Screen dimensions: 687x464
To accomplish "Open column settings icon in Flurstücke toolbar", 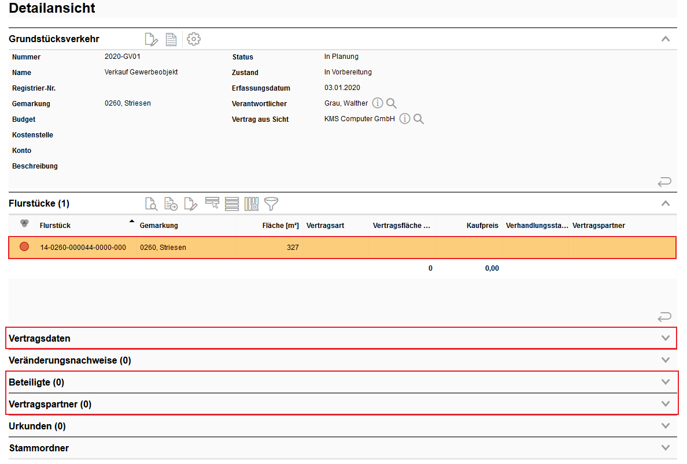I will click(252, 203).
